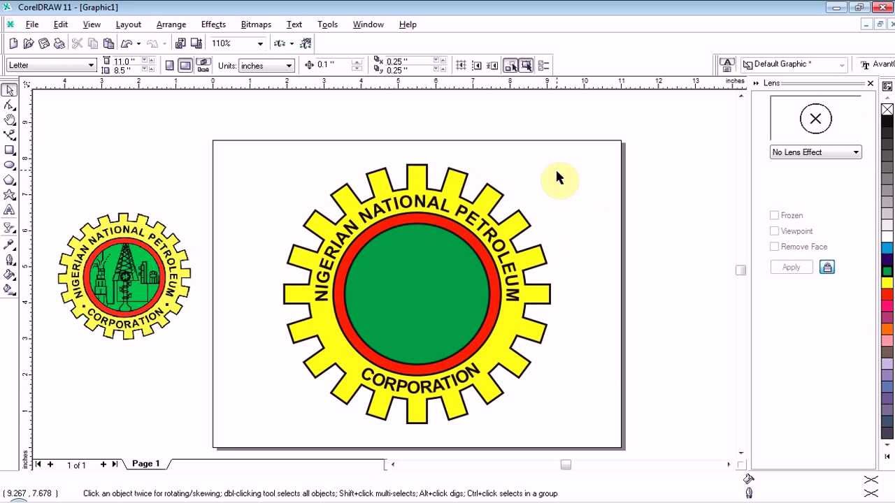Viewport: 895px width, 503px height.
Task: Open the Letter paper size dropdown
Action: tap(91, 65)
